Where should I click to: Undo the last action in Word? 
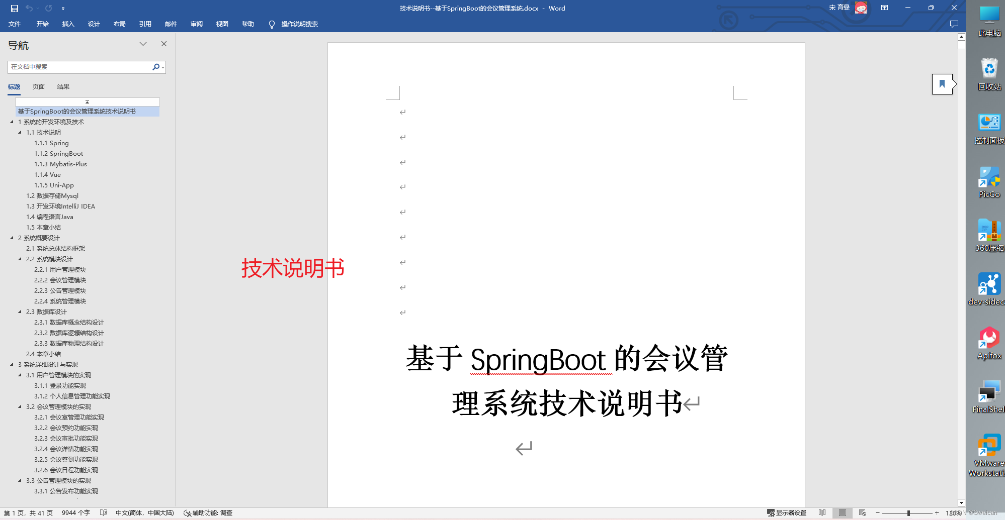click(x=29, y=8)
